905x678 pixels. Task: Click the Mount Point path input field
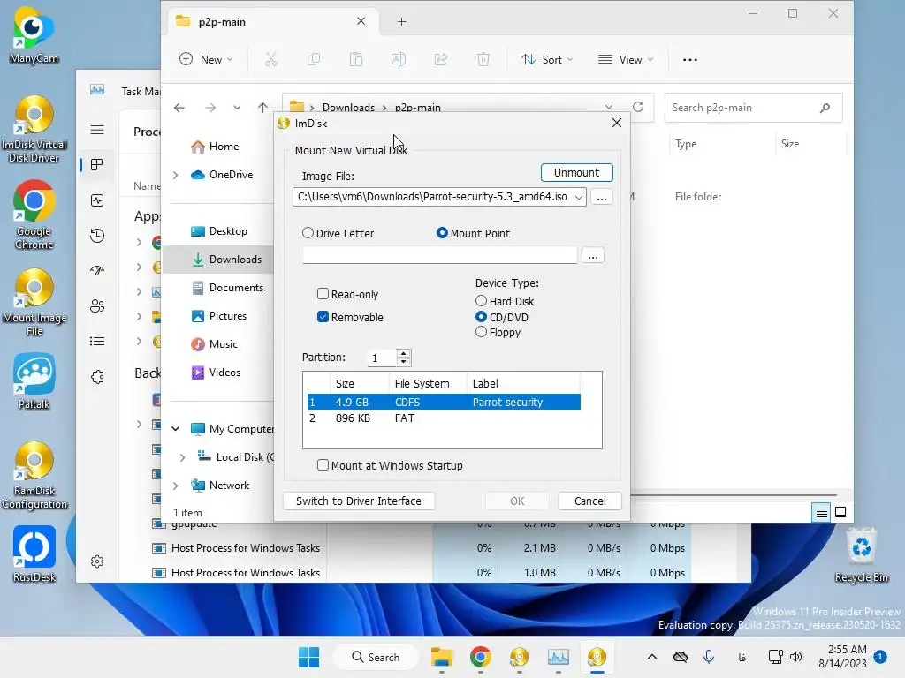click(x=440, y=255)
